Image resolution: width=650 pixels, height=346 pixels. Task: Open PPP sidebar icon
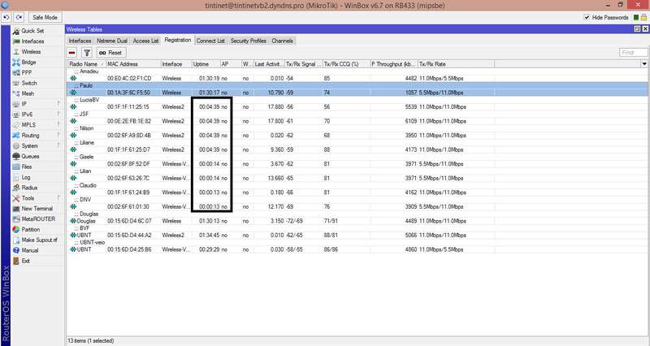pyautogui.click(x=16, y=72)
